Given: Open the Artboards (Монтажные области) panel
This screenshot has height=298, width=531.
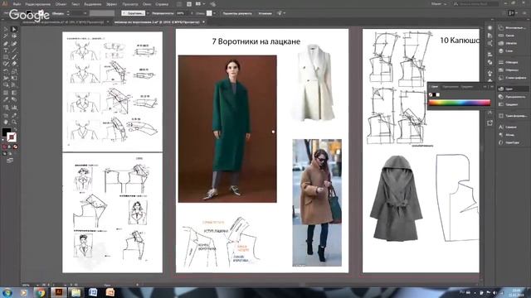Looking at the screenshot, I should (x=513, y=27).
